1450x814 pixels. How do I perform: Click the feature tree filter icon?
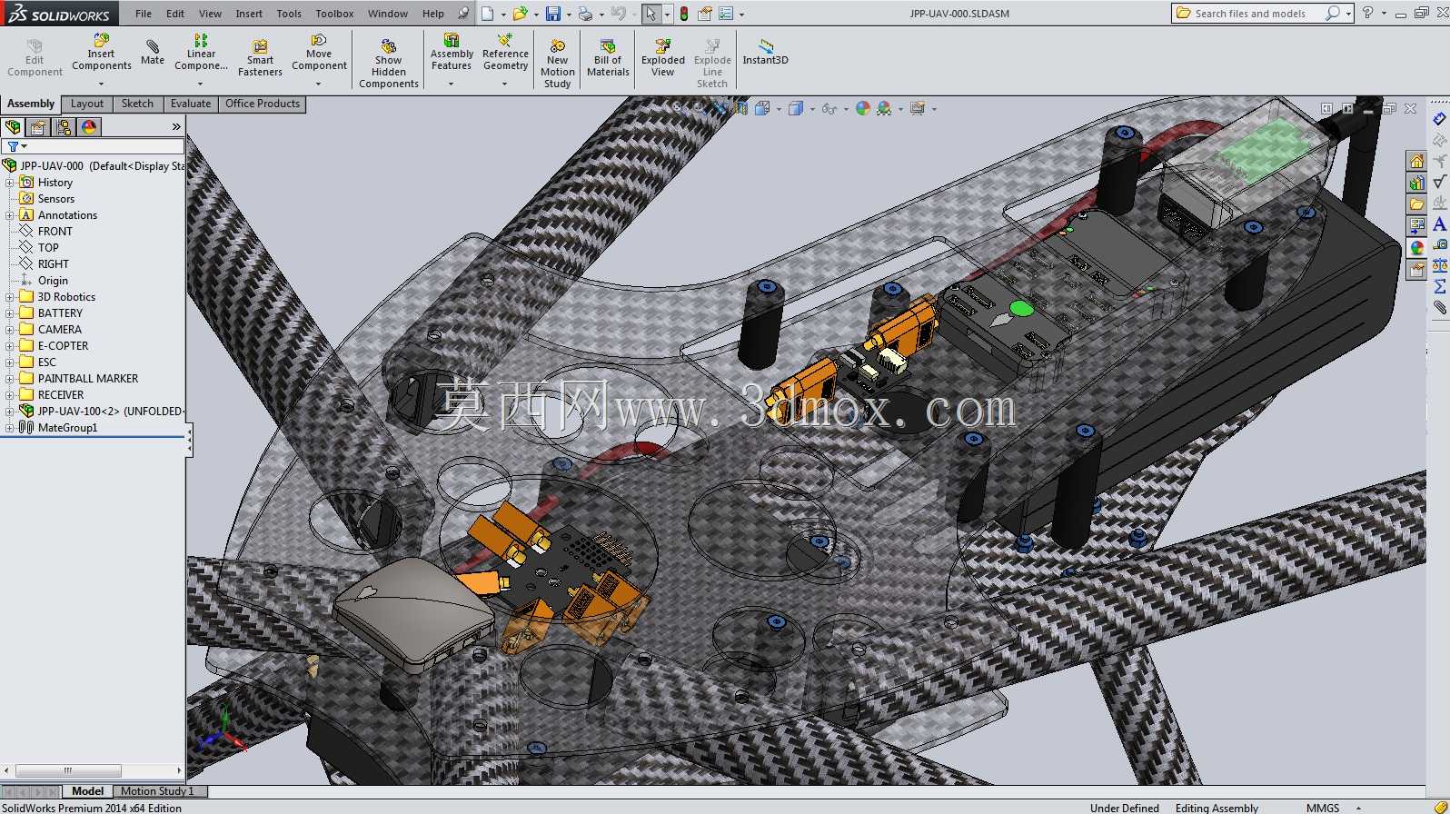click(13, 146)
